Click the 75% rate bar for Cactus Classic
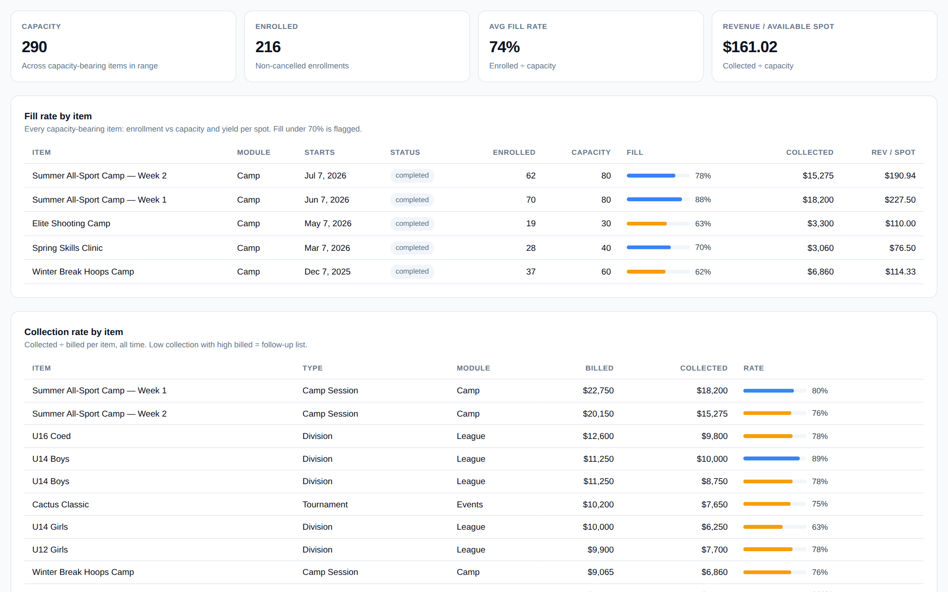The width and height of the screenshot is (948, 592). point(775,504)
